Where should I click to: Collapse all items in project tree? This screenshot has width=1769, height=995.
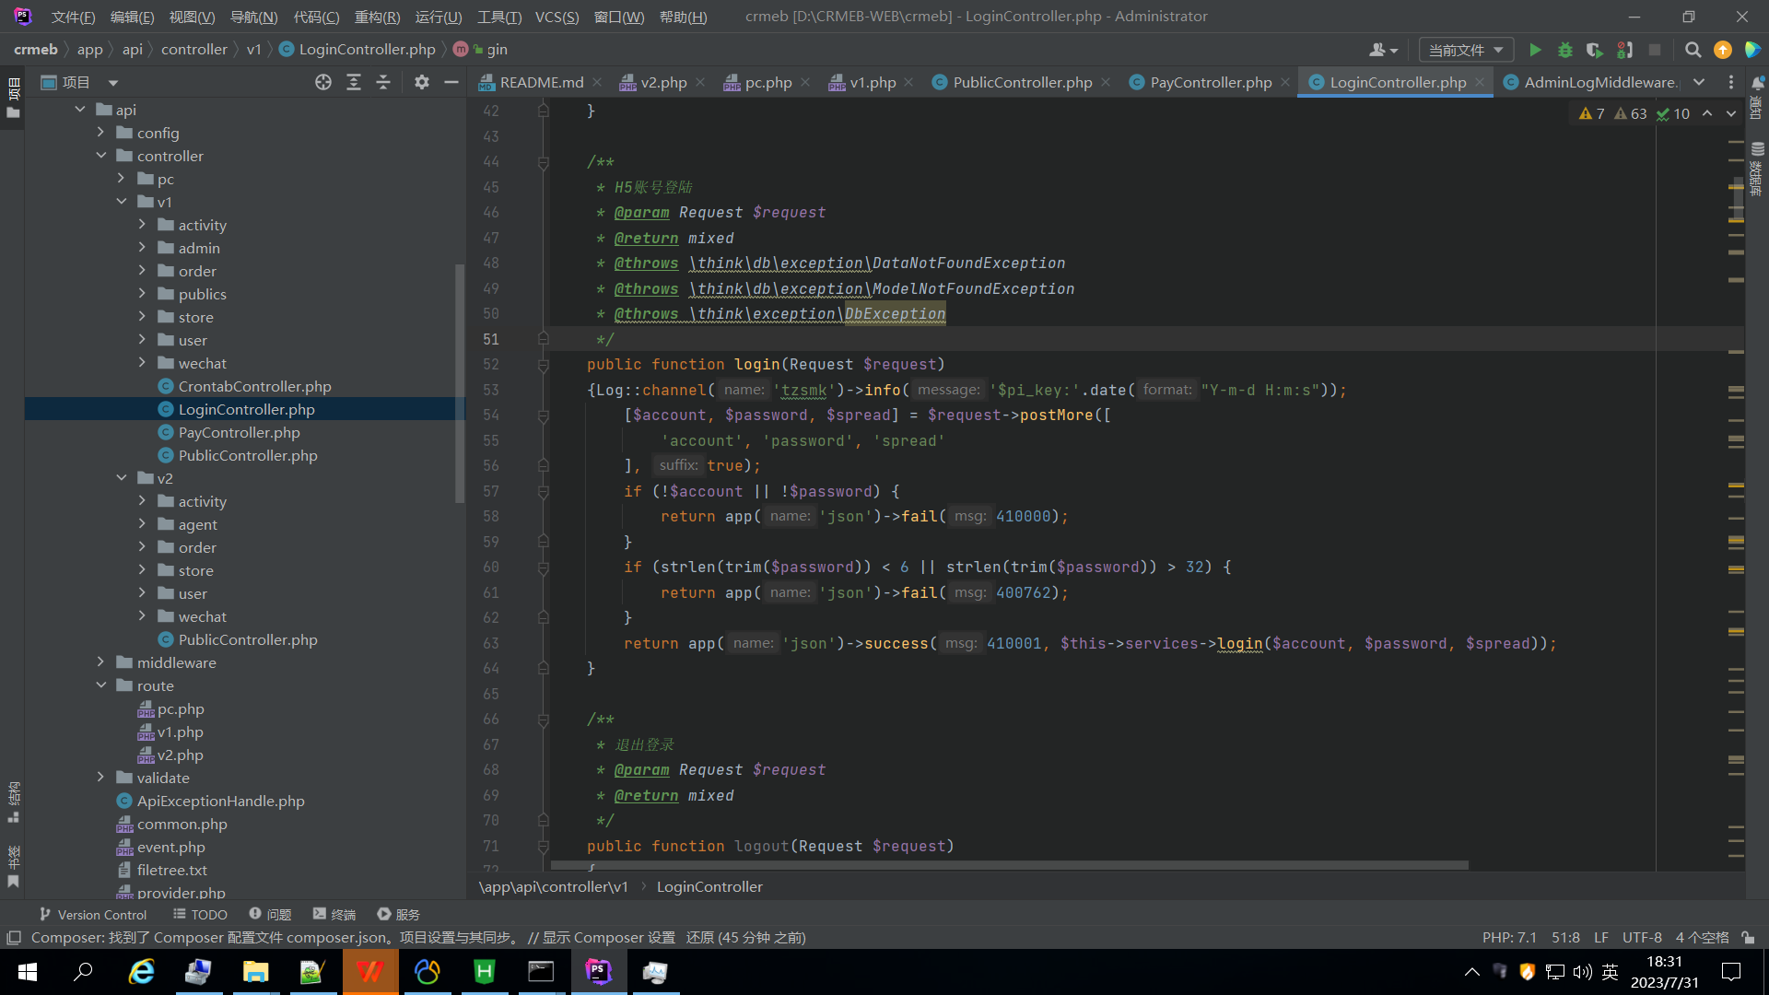[383, 82]
